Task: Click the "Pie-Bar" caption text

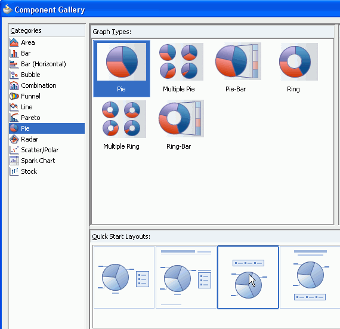Action: pyautogui.click(x=236, y=89)
